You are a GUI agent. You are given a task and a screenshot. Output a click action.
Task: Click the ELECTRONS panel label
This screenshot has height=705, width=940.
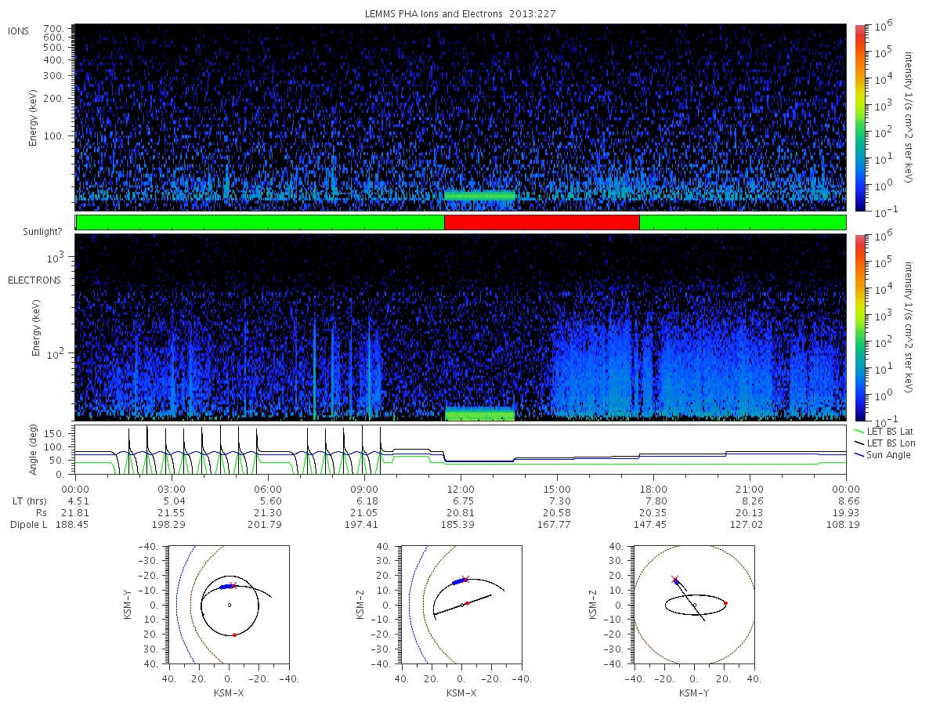pos(34,280)
